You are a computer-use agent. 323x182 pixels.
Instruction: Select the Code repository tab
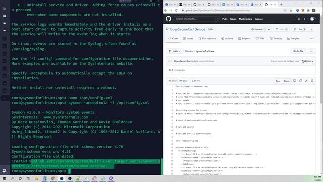click(173, 38)
